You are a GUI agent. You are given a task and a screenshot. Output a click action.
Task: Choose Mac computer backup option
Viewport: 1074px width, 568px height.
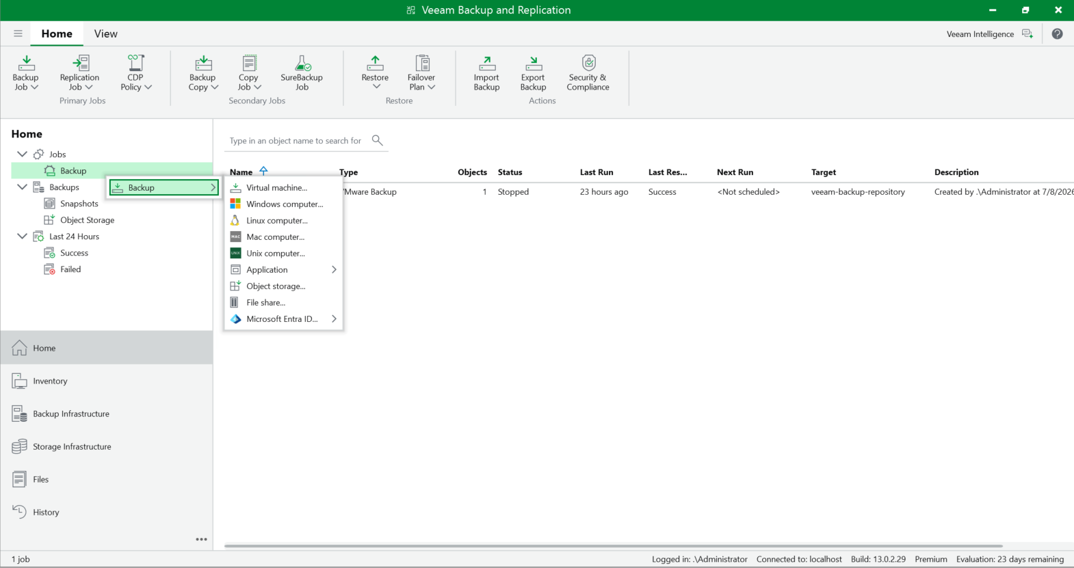pos(283,236)
